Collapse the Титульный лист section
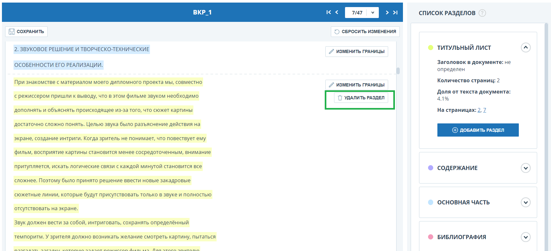 click(526, 48)
